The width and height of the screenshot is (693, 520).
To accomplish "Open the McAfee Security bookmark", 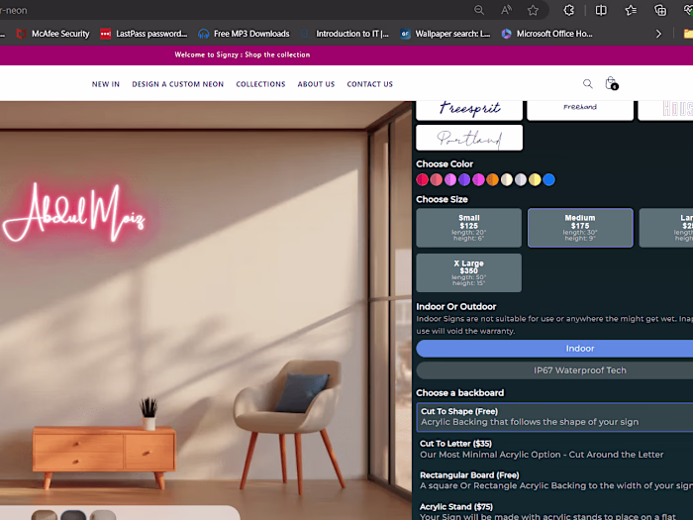I will [x=53, y=34].
